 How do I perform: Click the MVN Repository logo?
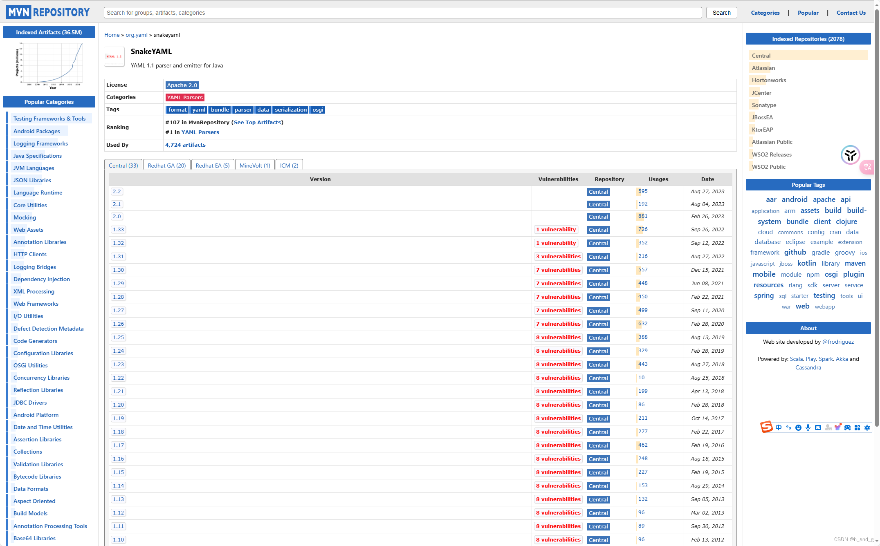click(48, 12)
